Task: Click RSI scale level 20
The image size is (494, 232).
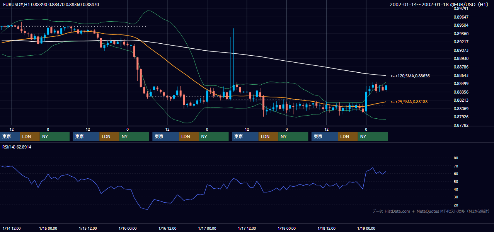Action: 456,205
